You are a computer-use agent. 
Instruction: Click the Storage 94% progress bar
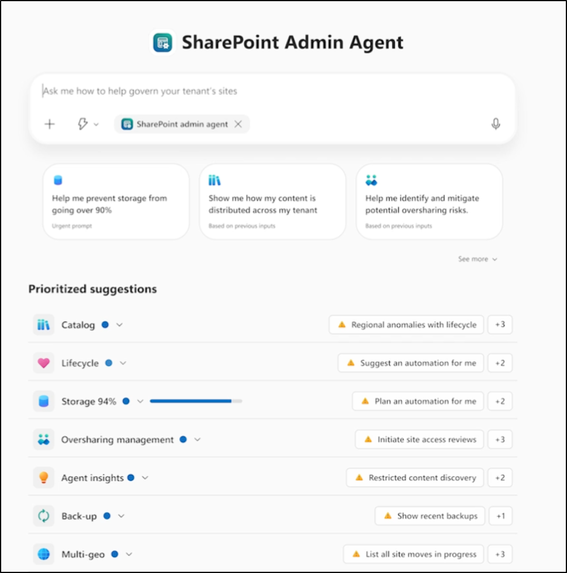(196, 401)
